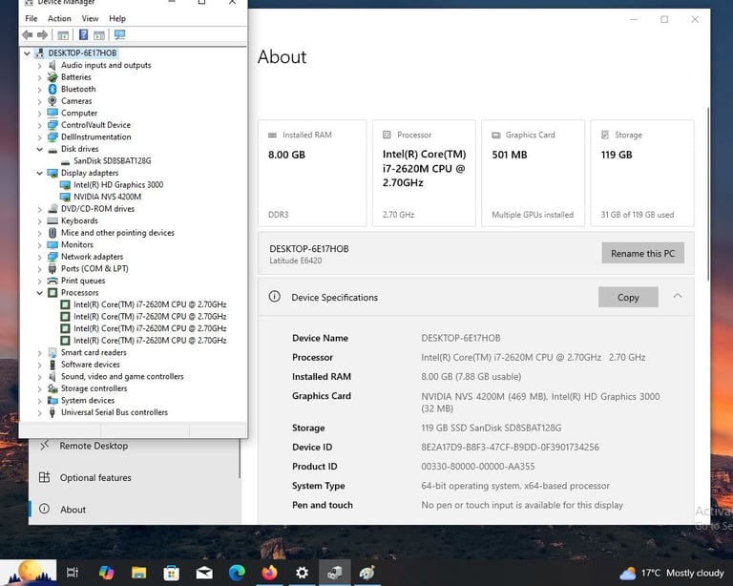The image size is (733, 586).
Task: Open the Paint palette icon on the taskbar
Action: pyautogui.click(x=366, y=573)
